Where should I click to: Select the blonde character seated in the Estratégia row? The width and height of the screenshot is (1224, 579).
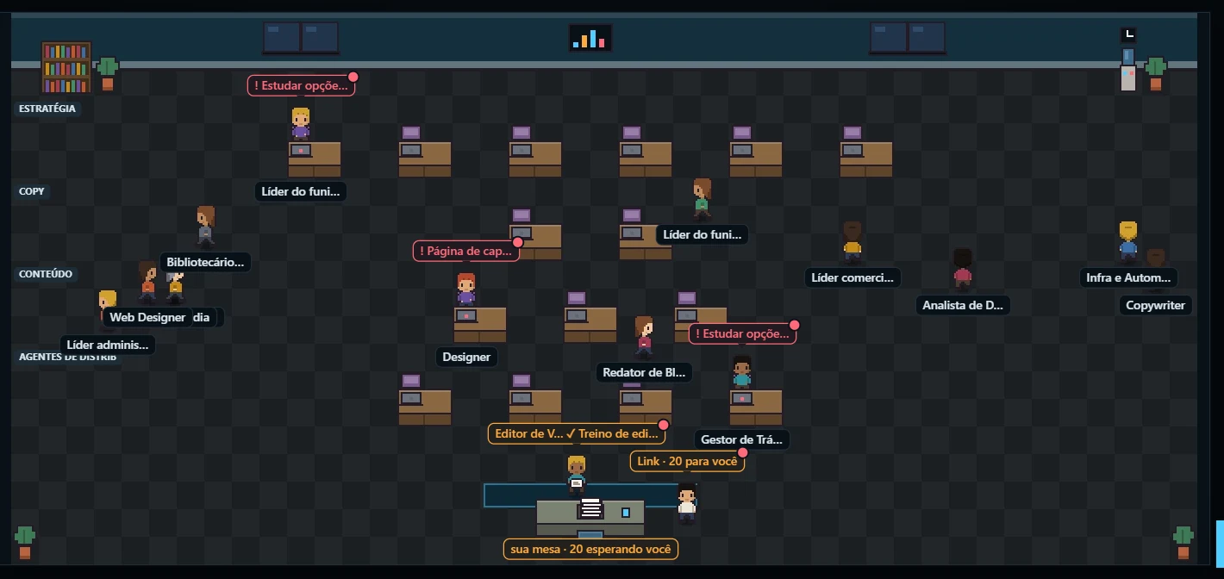(300, 124)
